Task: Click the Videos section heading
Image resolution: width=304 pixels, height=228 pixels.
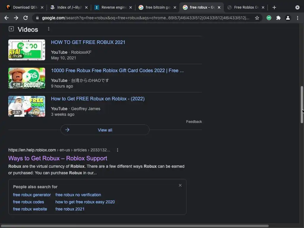Action: 28,29
